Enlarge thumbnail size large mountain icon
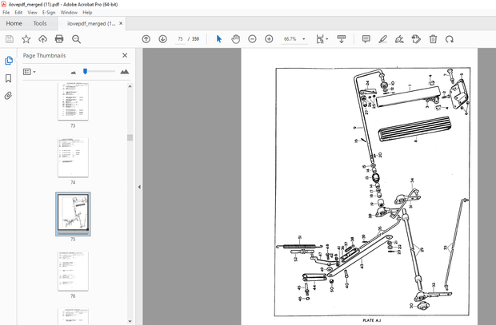 pyautogui.click(x=125, y=72)
